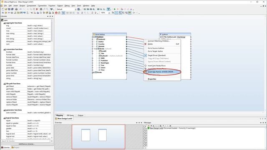Click the red stop circle toolbar icon

tap(118, 9)
